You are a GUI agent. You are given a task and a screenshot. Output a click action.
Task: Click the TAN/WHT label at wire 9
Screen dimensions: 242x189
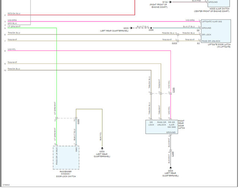click(12, 62)
